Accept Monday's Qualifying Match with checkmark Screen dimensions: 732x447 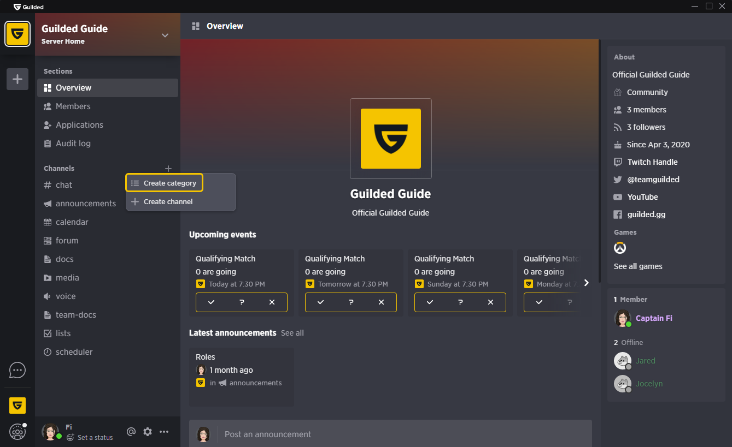(x=540, y=302)
